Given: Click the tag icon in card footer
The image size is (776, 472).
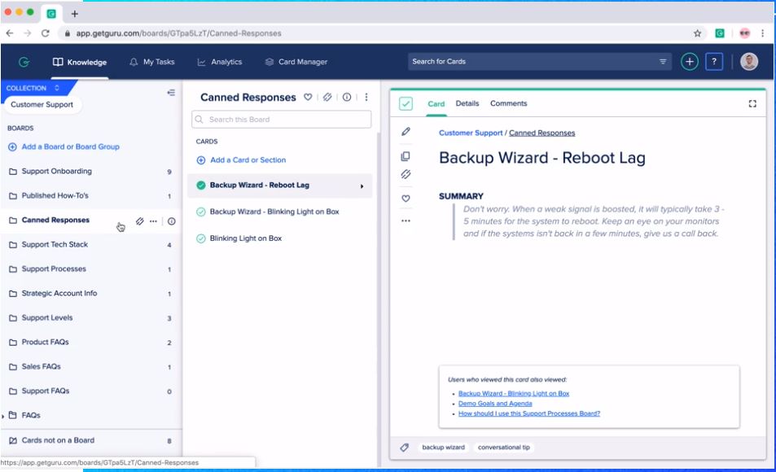Looking at the screenshot, I should pyautogui.click(x=405, y=448).
